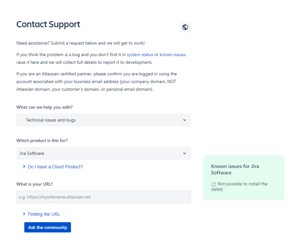Click the external link icon beside JMWE issue
Image resolution: width=291 pixels, height=252 pixels.
pyautogui.click(x=214, y=184)
